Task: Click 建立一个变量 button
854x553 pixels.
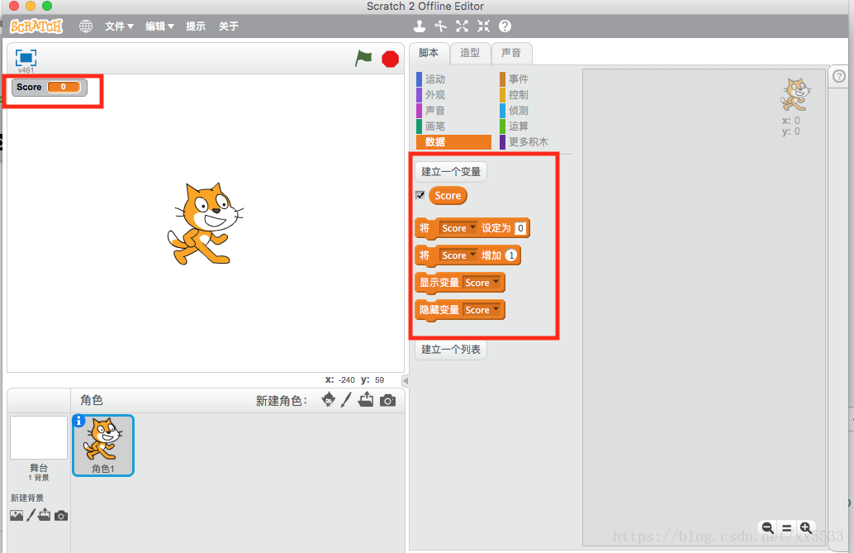Action: (x=451, y=172)
